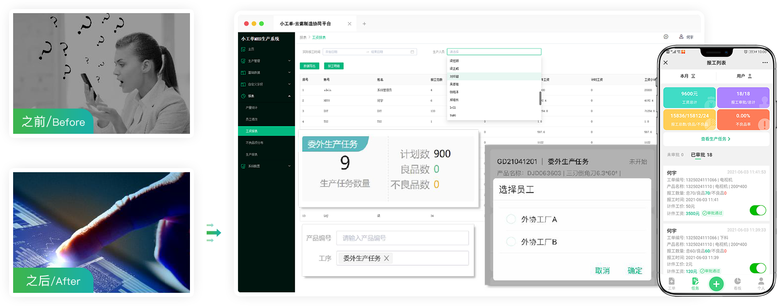Select the 外协工厂A radio button
777x306 pixels.
click(511, 219)
